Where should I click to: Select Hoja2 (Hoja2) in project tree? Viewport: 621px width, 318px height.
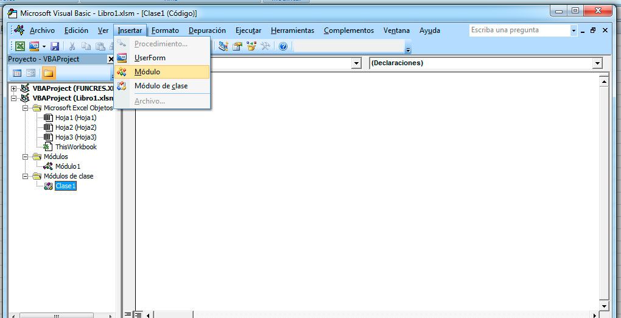tap(75, 127)
